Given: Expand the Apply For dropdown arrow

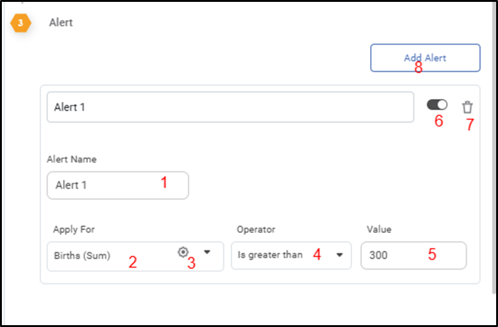Looking at the screenshot, I should (207, 252).
